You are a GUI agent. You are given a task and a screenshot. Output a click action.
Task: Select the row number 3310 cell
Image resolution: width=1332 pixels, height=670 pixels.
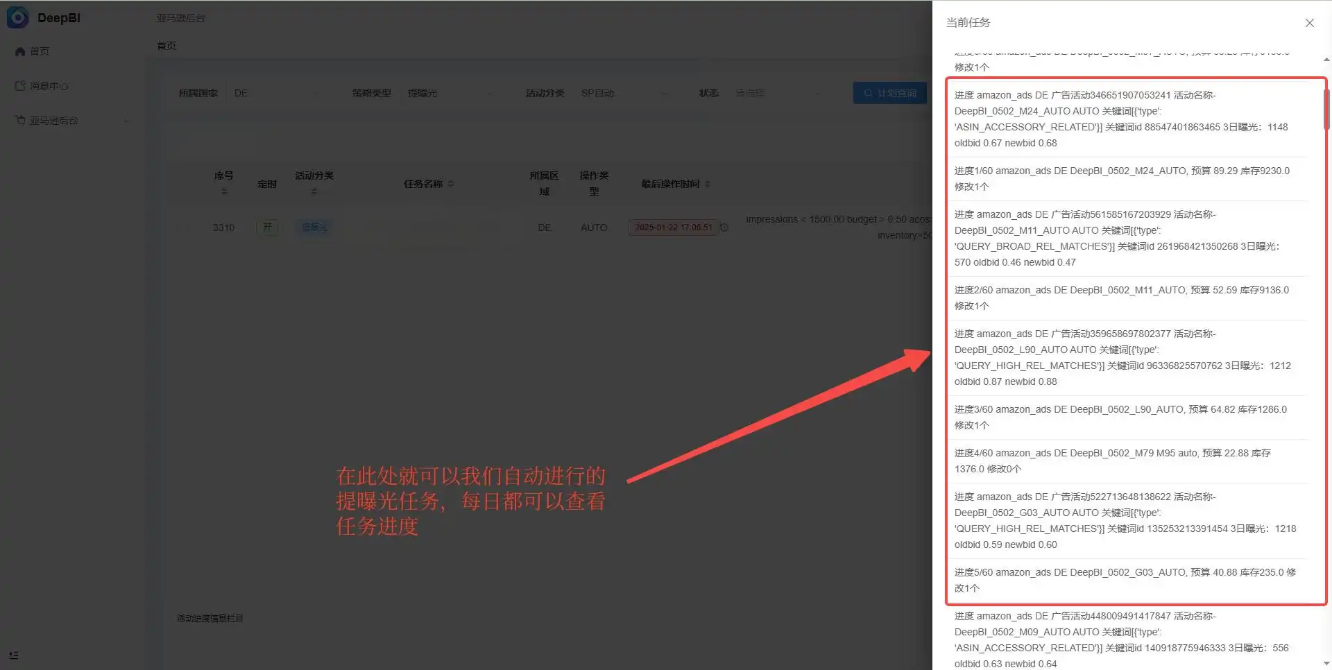[x=223, y=227]
